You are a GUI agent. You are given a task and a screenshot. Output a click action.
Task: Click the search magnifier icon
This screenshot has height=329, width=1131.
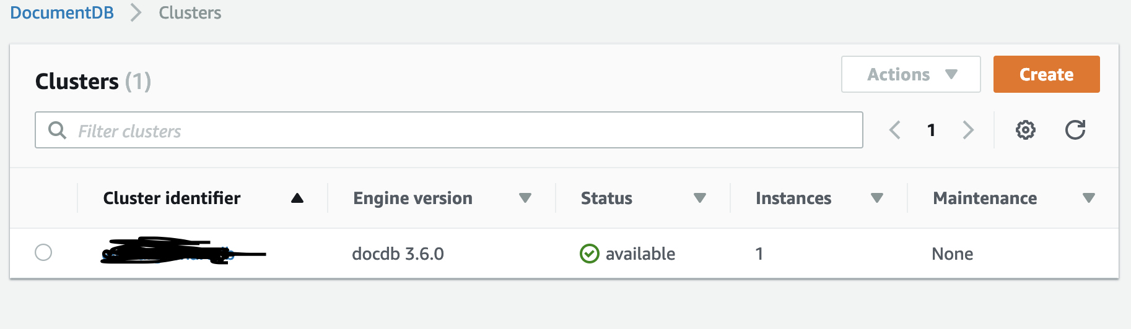coord(57,130)
